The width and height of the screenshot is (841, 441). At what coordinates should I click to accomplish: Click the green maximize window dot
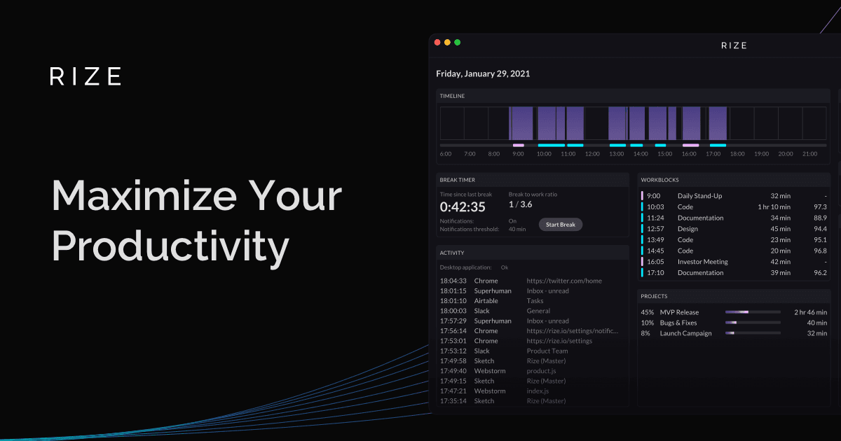[457, 43]
